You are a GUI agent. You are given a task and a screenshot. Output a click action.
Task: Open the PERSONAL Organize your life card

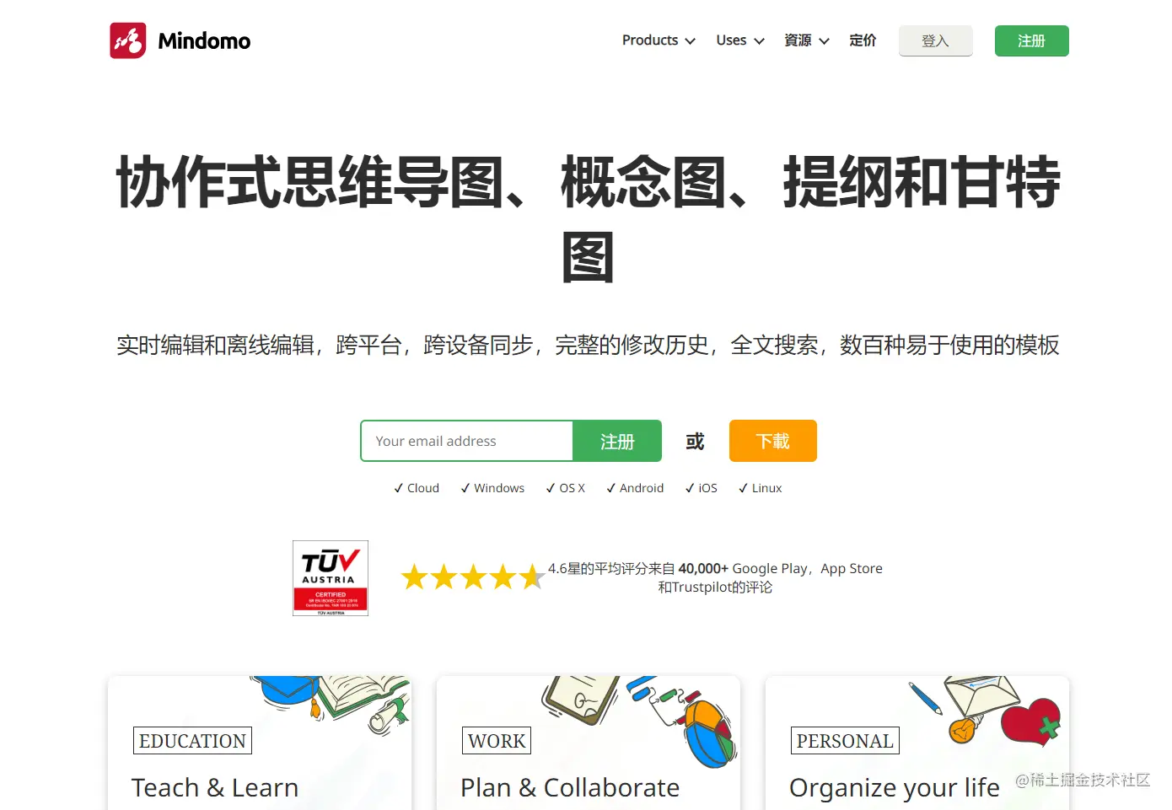tap(917, 743)
